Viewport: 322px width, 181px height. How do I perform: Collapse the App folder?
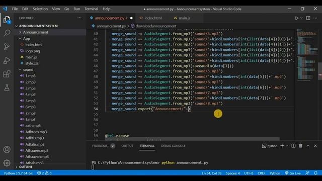coord(50,39)
